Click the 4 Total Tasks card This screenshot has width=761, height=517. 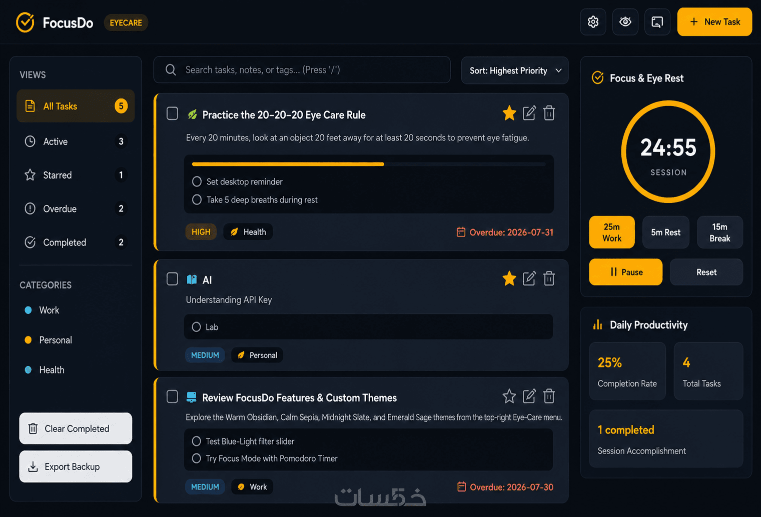[x=708, y=371]
